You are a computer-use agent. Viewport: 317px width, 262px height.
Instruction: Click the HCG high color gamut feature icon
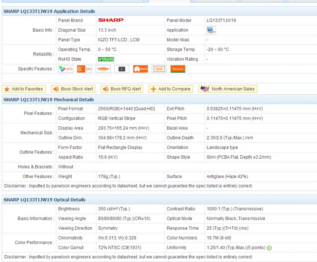(x=66, y=69)
